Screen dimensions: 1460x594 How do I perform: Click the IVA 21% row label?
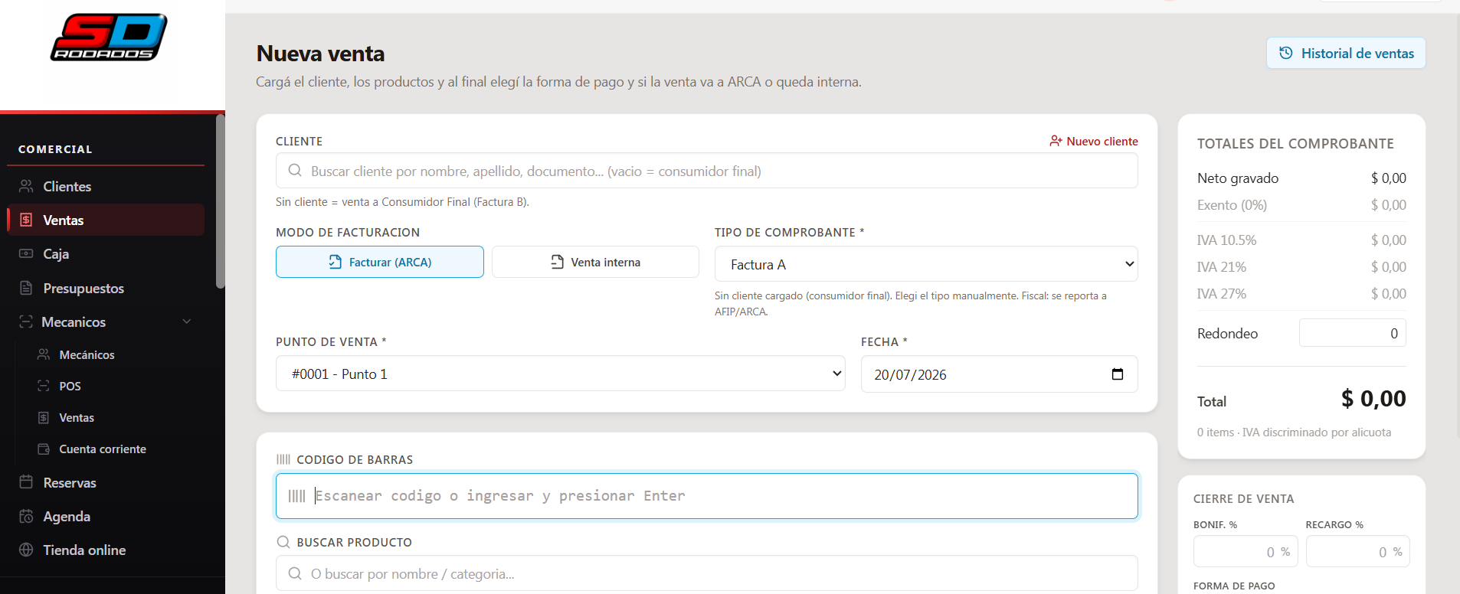[1222, 267]
